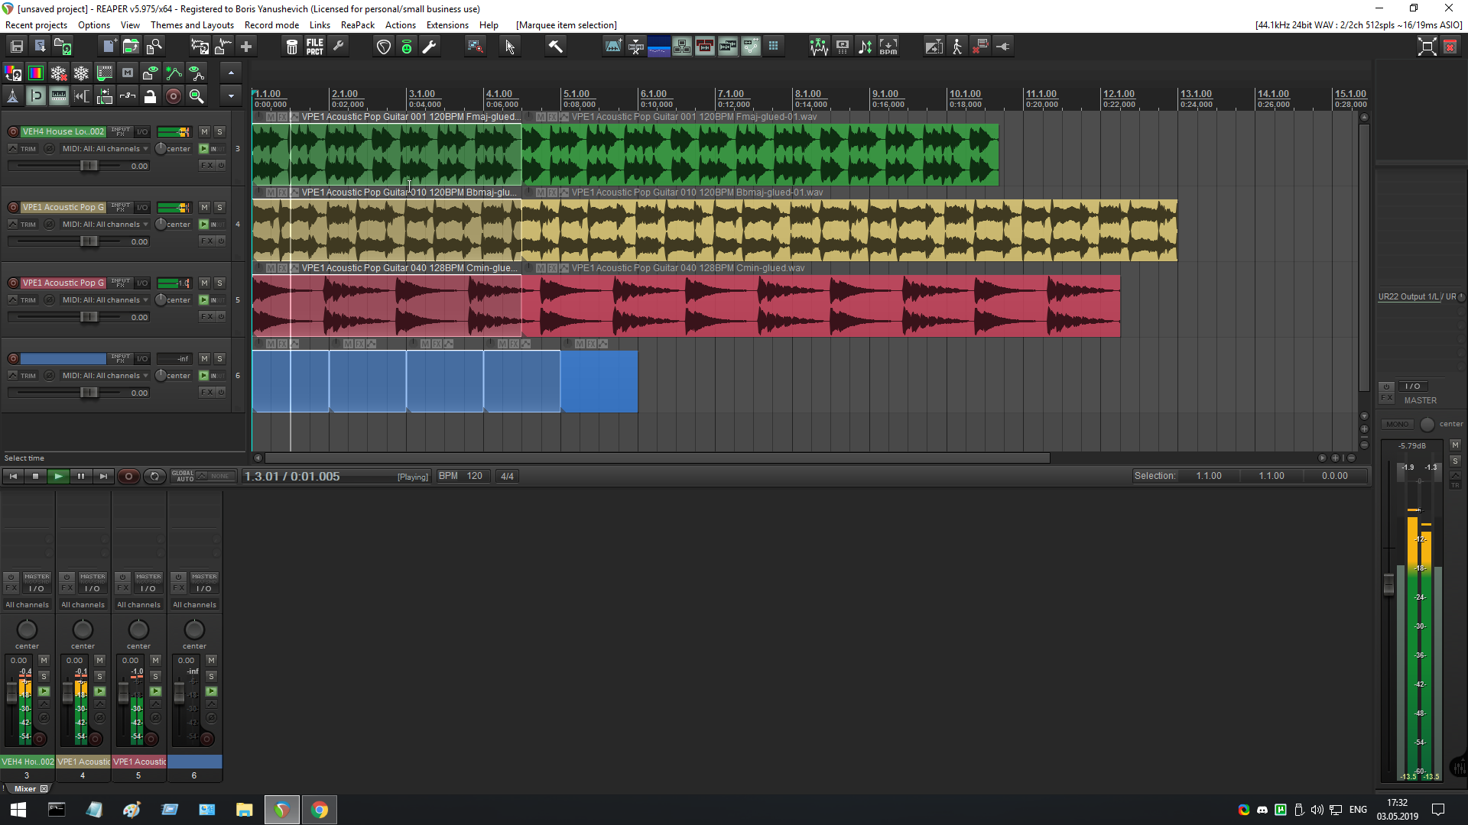Open the FILE PRCT toolbar button
Screen dimensions: 1468x825
(315, 47)
